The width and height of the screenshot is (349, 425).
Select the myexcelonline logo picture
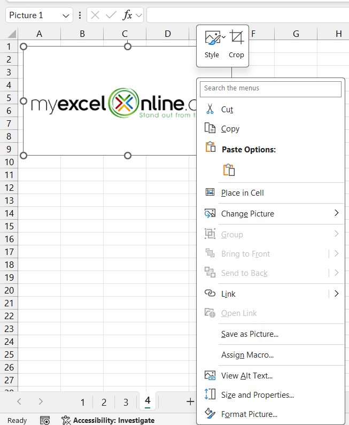click(x=110, y=101)
